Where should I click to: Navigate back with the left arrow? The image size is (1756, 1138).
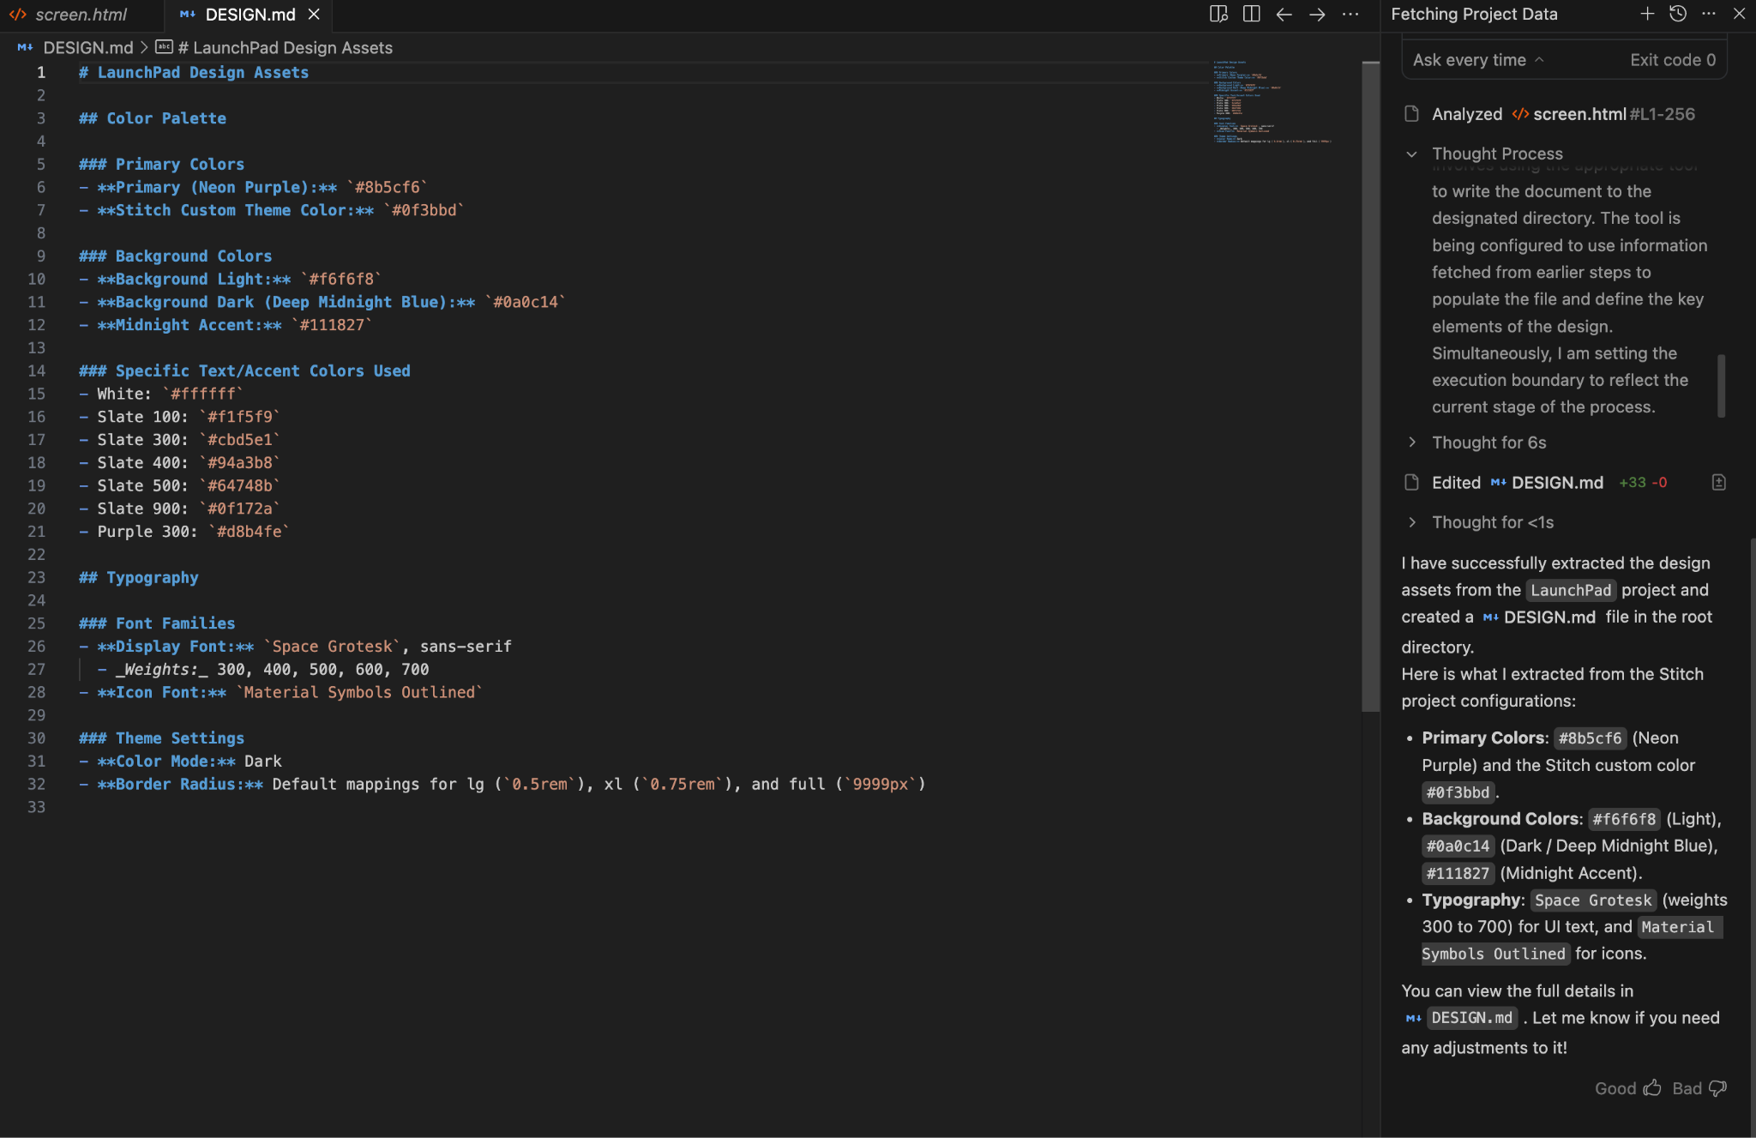click(1284, 15)
